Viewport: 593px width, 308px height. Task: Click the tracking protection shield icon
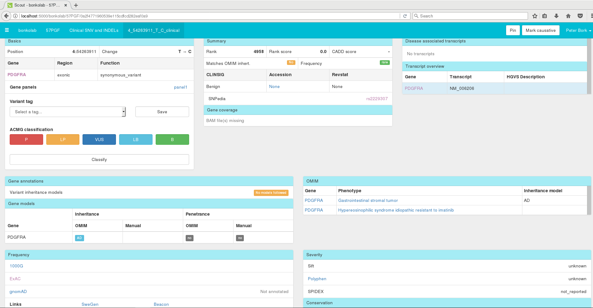pyautogui.click(x=580, y=16)
